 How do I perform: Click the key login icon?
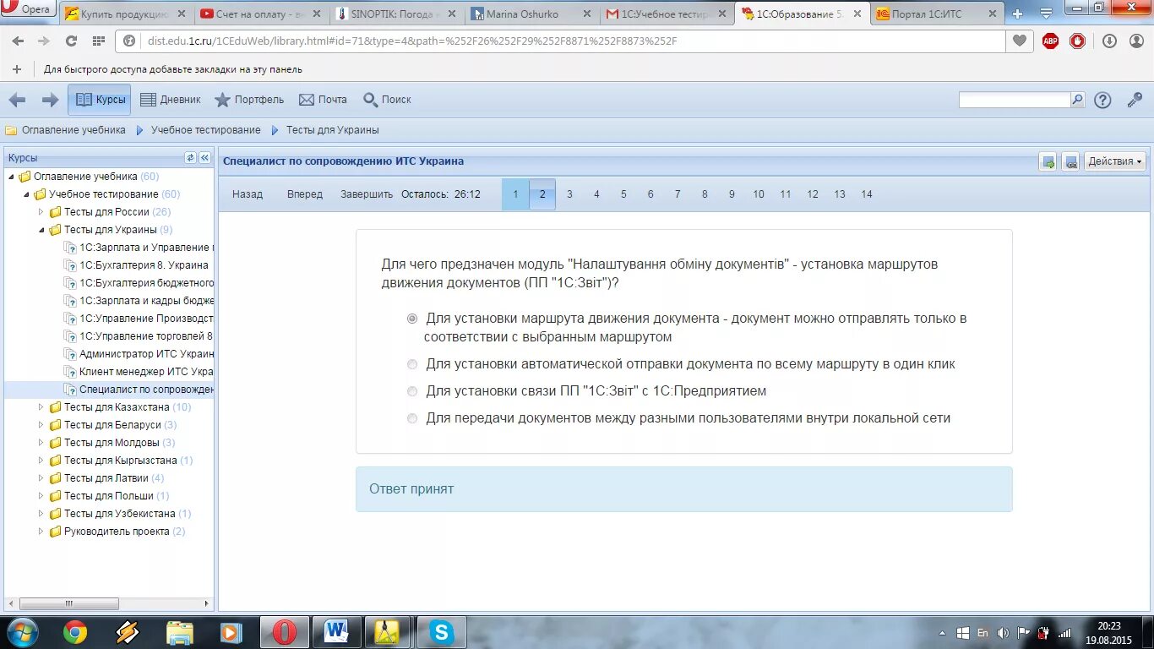[x=1135, y=100]
